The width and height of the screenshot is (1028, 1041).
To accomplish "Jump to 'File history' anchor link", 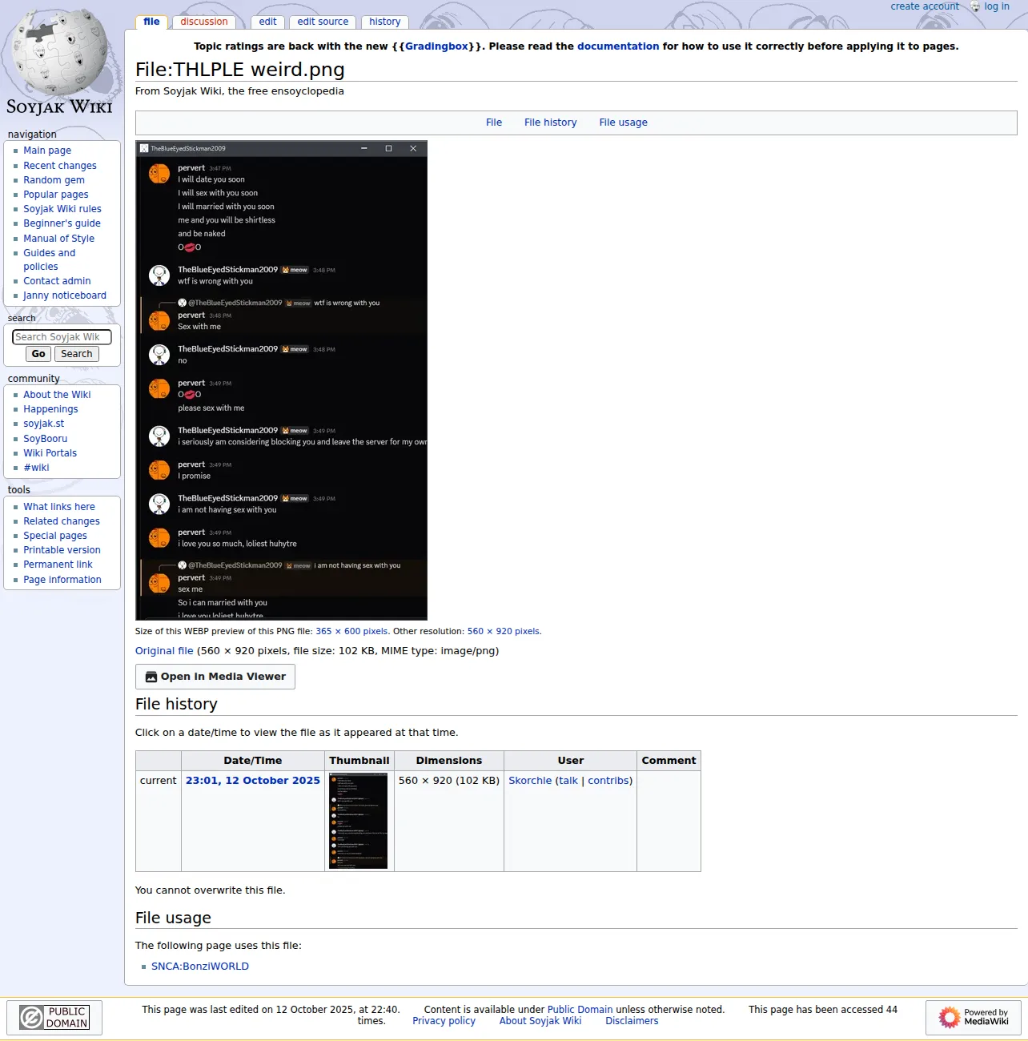I will tap(550, 123).
